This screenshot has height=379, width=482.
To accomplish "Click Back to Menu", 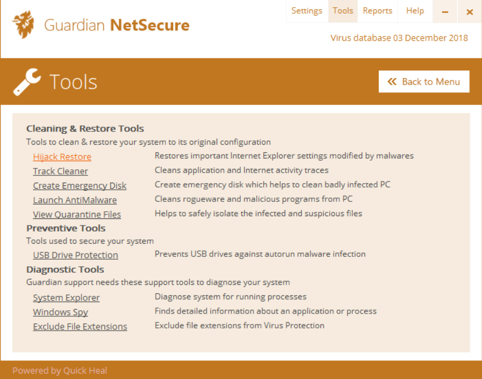I will (424, 81).
